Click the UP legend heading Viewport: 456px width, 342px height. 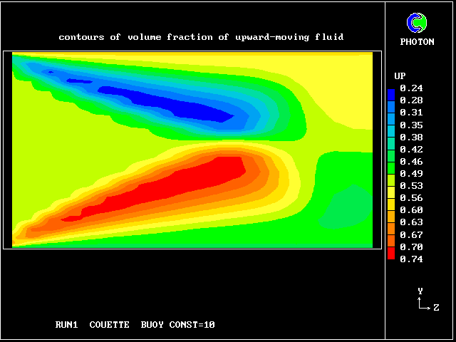[x=400, y=76]
